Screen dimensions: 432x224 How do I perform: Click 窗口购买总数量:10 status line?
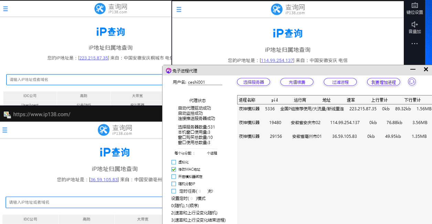[x=195, y=138]
